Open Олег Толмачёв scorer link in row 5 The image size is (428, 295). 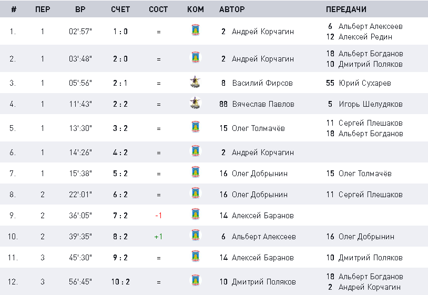[258, 128]
